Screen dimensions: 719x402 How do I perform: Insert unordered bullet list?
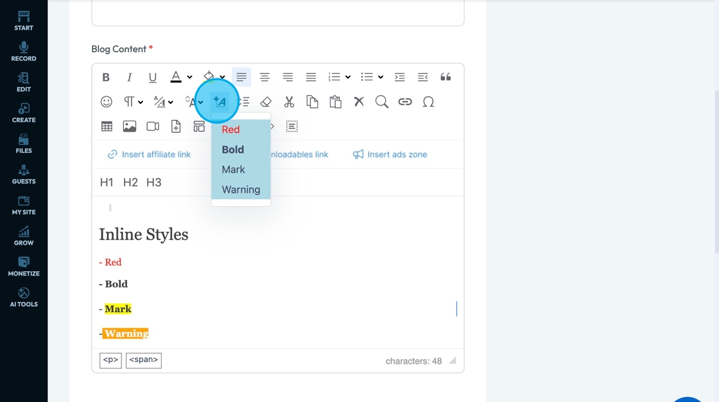367,77
